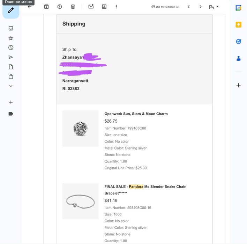Expand more sidebar labels chevron
Image resolution: width=247 pixels, height=244 pixels.
click(x=11, y=86)
